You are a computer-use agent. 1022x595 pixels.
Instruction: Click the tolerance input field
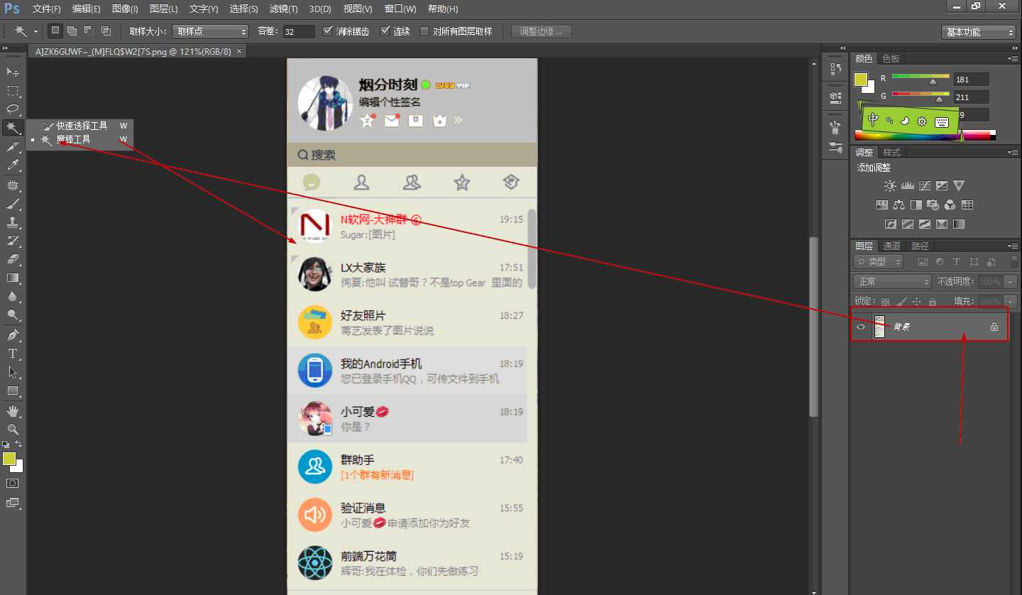[298, 31]
